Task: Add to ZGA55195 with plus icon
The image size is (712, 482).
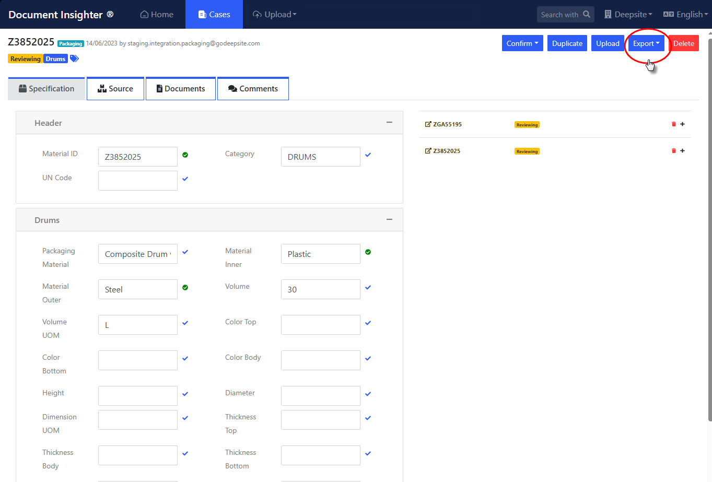Action: point(682,124)
